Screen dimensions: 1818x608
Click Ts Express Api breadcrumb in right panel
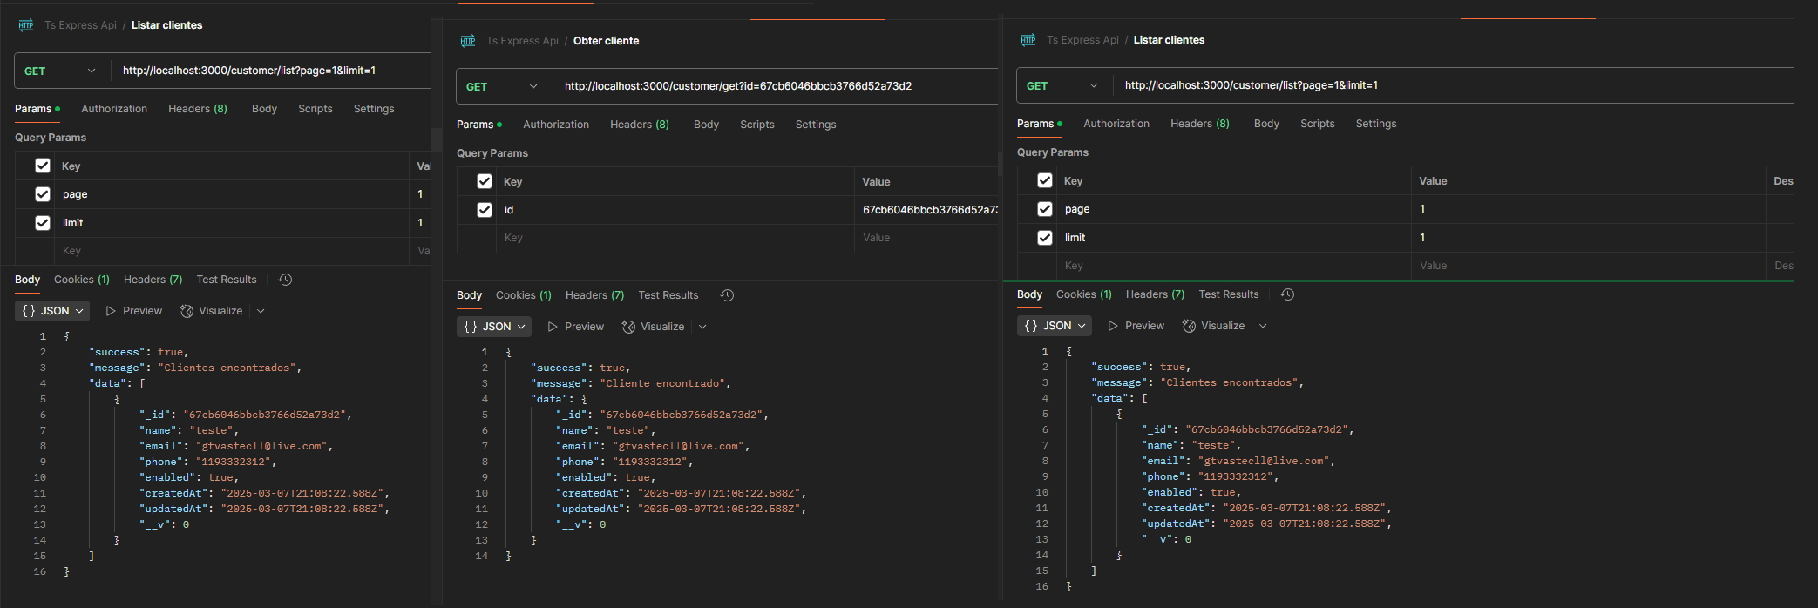[x=1083, y=40]
